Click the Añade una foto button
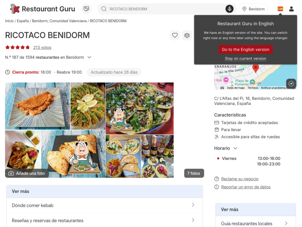 (27, 173)
